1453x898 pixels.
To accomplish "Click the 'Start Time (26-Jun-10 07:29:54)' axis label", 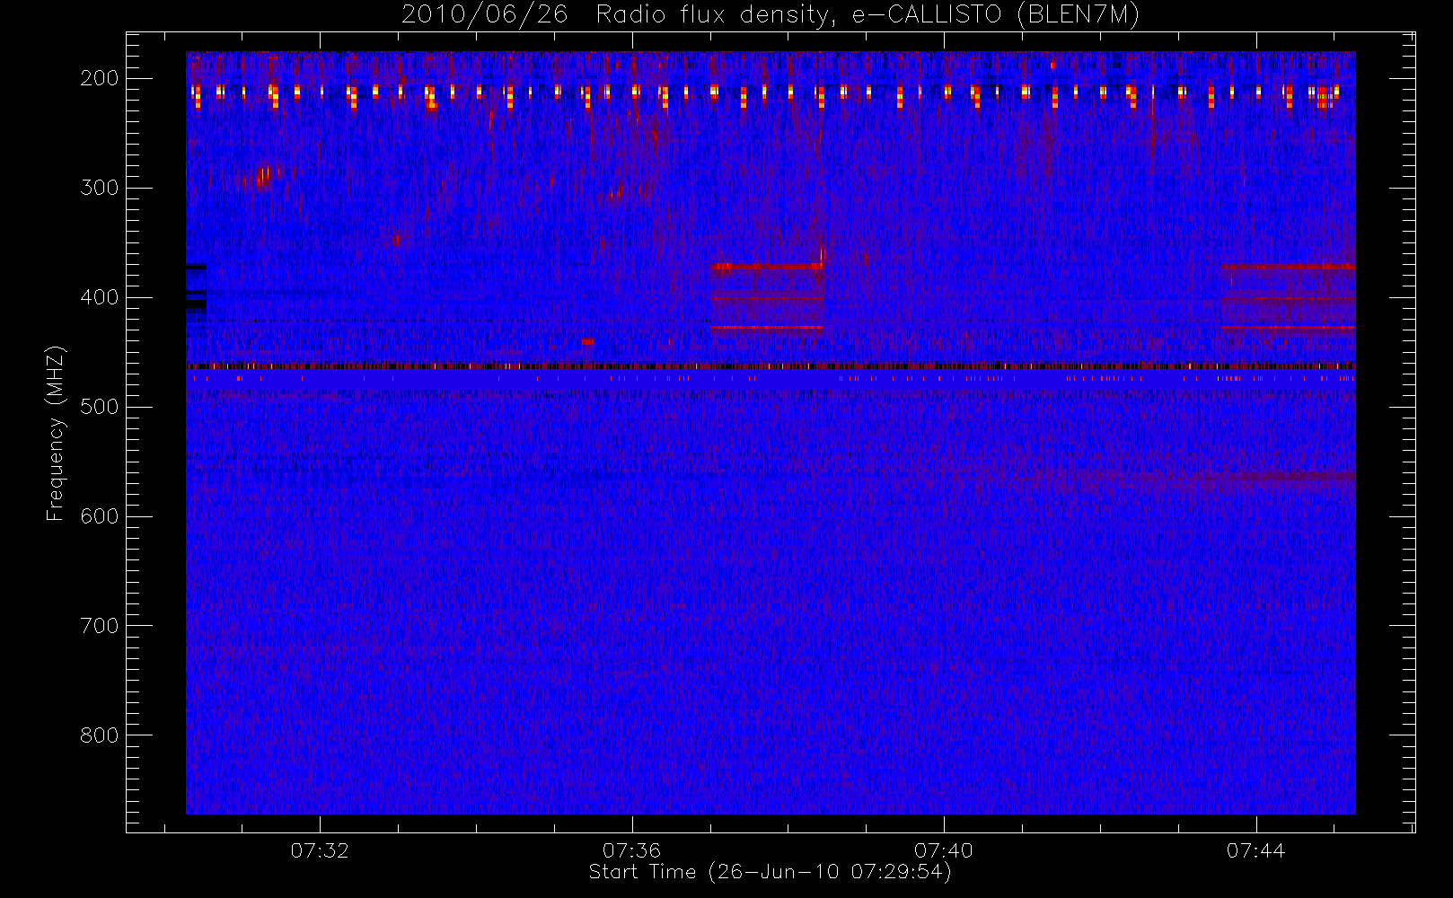I will pyautogui.click(x=770, y=872).
